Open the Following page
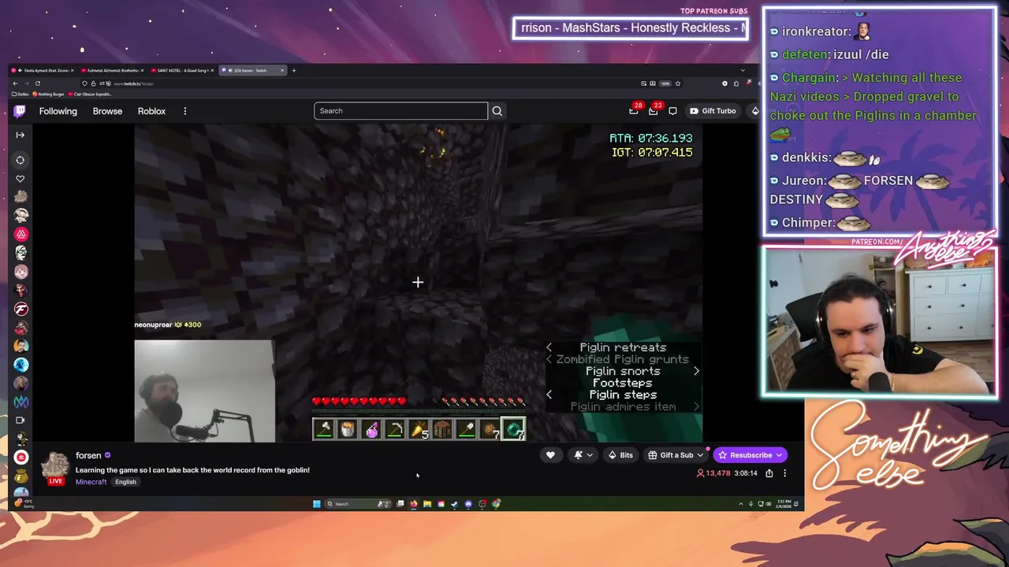 coord(58,111)
